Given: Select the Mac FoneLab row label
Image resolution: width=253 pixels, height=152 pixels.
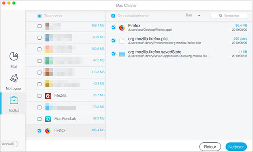Looking at the screenshot, I should pos(65,119).
